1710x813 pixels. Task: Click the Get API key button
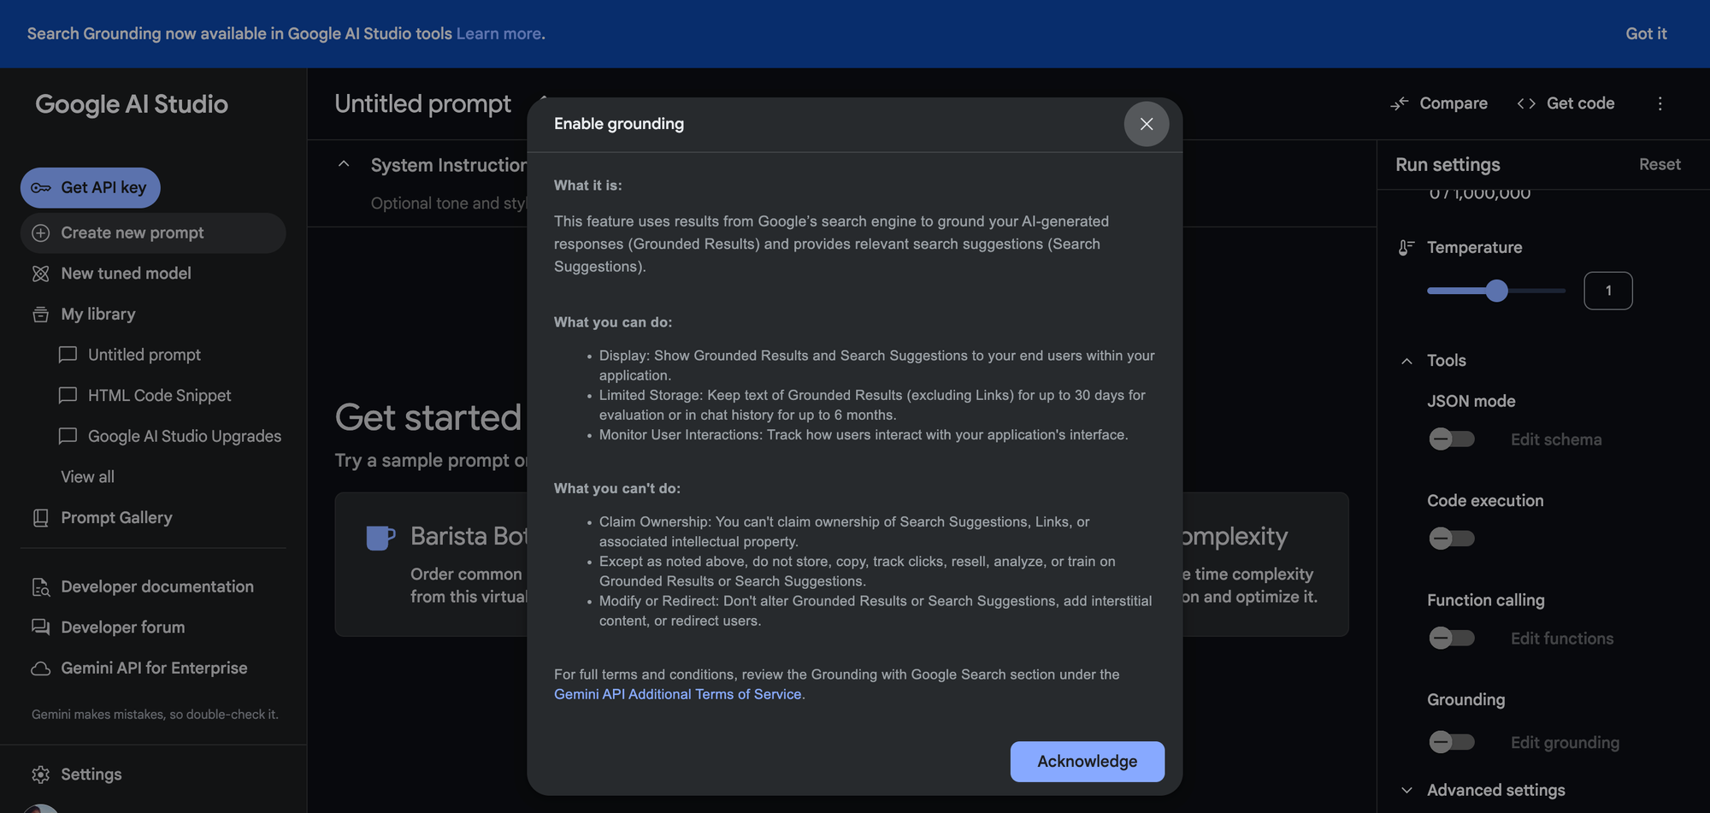point(91,187)
